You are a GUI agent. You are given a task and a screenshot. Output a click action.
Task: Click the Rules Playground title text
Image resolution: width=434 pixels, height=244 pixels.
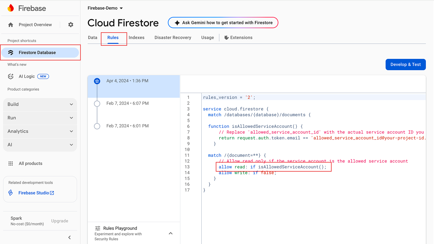(x=120, y=228)
